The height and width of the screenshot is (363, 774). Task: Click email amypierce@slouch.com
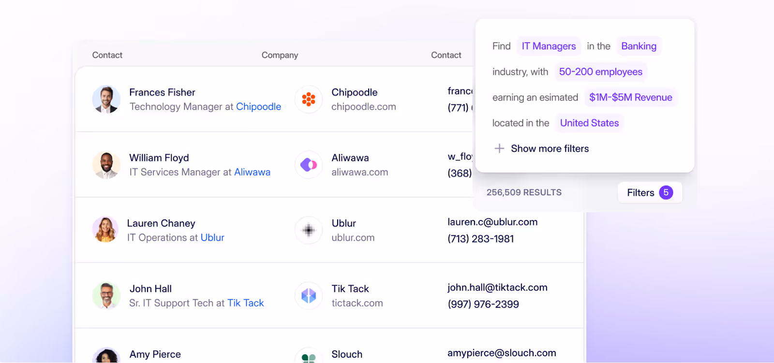click(x=502, y=353)
